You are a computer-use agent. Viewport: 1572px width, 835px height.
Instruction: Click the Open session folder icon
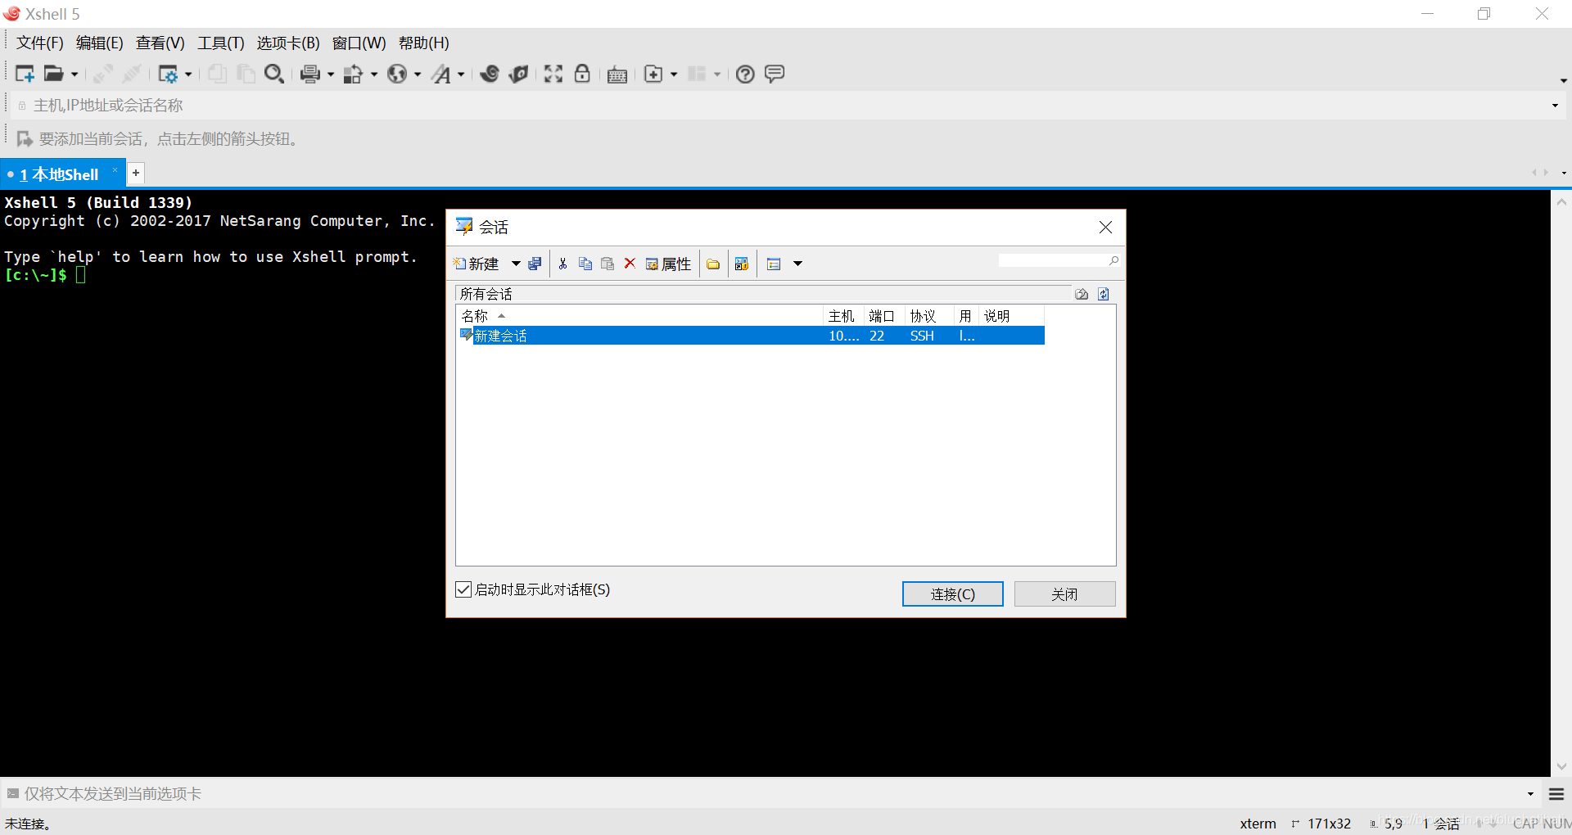coord(54,74)
